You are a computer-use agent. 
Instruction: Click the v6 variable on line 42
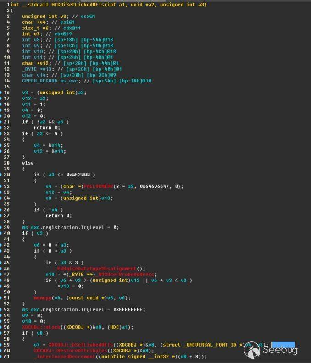pos(37,245)
